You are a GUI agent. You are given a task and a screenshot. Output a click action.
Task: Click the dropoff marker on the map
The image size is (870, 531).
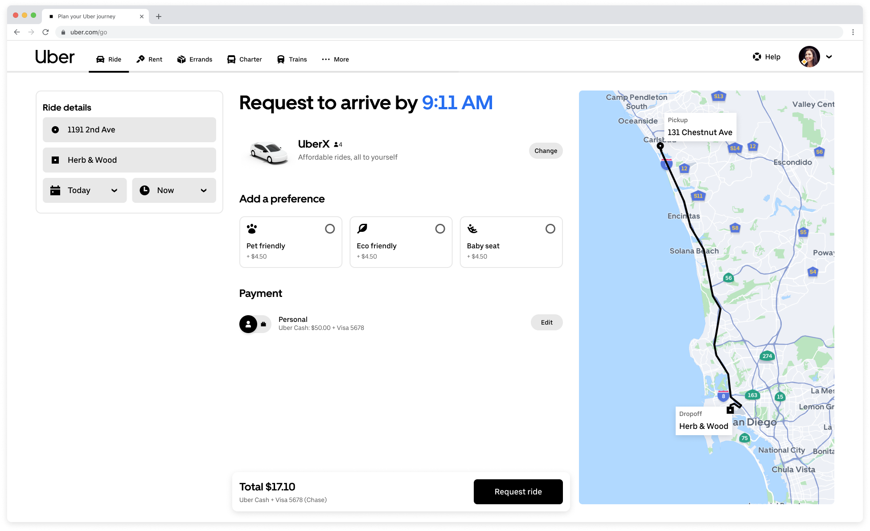[x=730, y=410]
